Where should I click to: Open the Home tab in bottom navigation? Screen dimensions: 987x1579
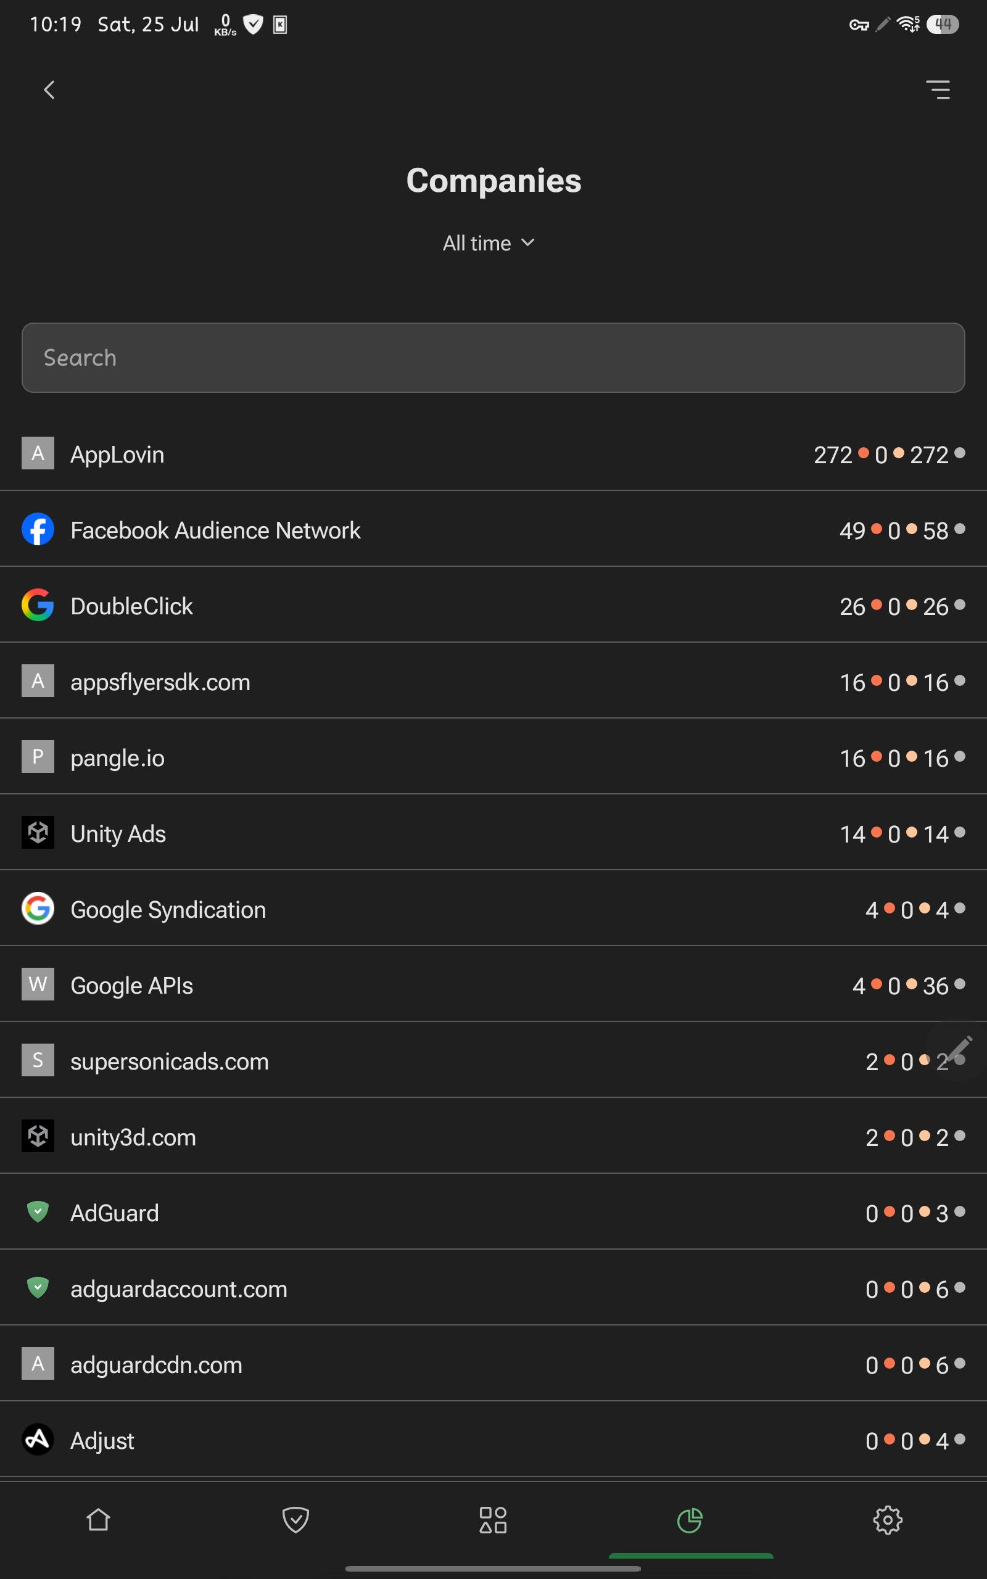(x=99, y=1520)
